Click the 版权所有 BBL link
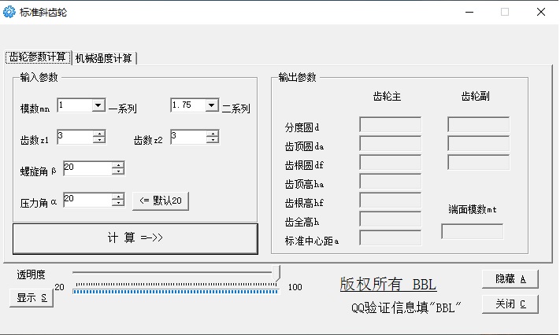Screen dimensions: 560x335 point(388,285)
